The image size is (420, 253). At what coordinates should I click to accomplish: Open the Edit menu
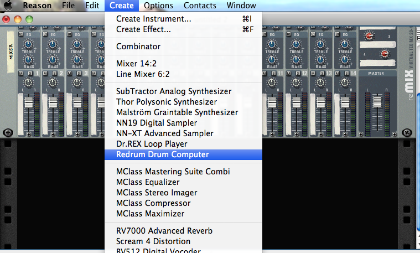point(92,6)
